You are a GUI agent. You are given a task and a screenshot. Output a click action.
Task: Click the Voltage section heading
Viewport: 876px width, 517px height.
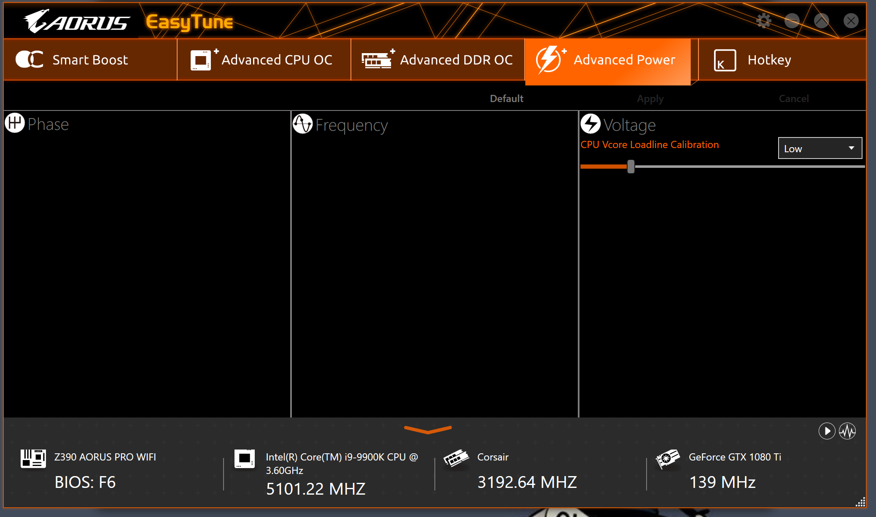click(x=629, y=126)
